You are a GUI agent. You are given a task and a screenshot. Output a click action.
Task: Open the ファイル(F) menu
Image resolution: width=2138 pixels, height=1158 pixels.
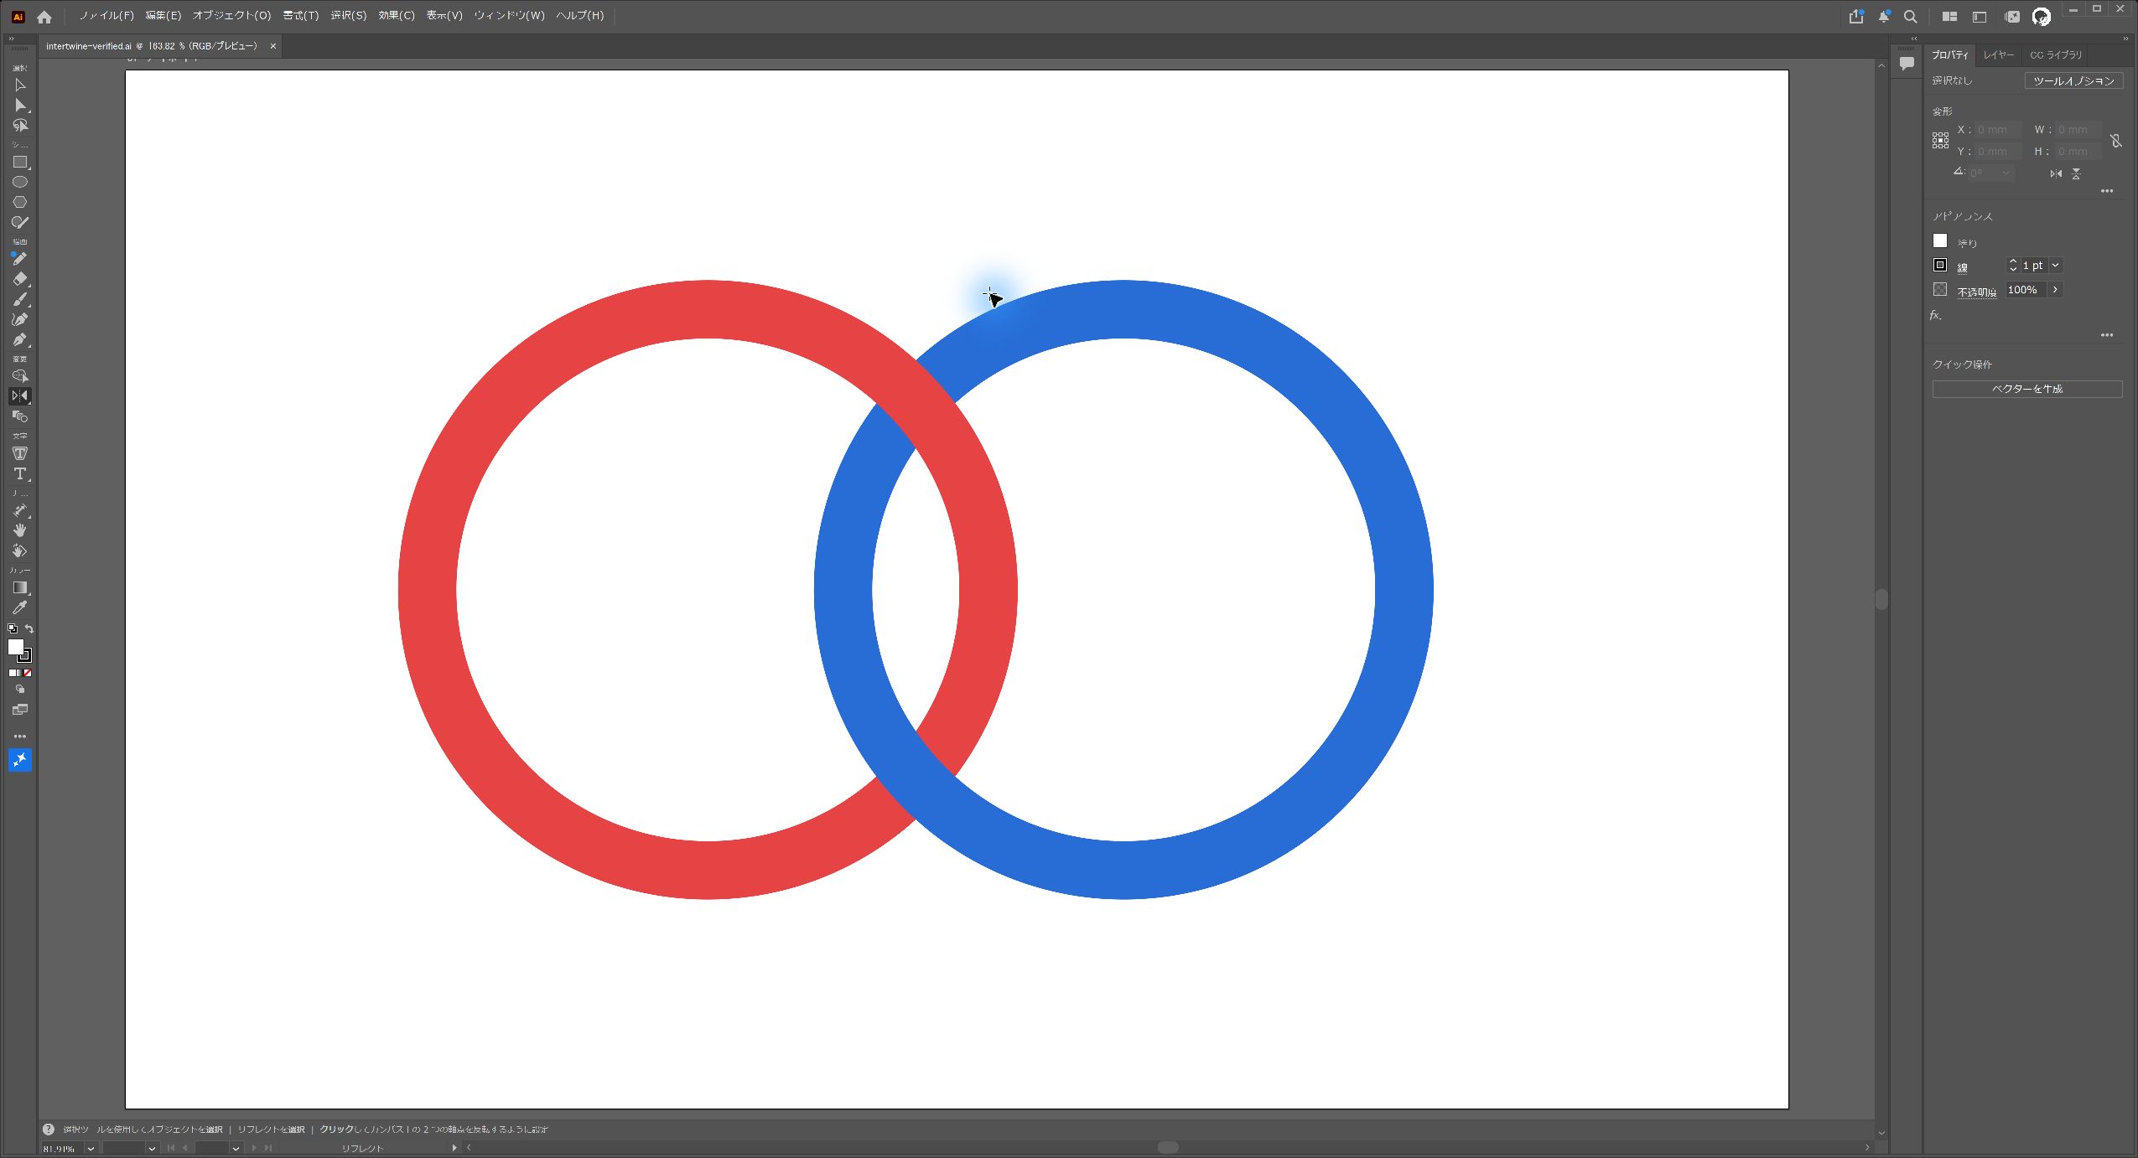point(106,16)
